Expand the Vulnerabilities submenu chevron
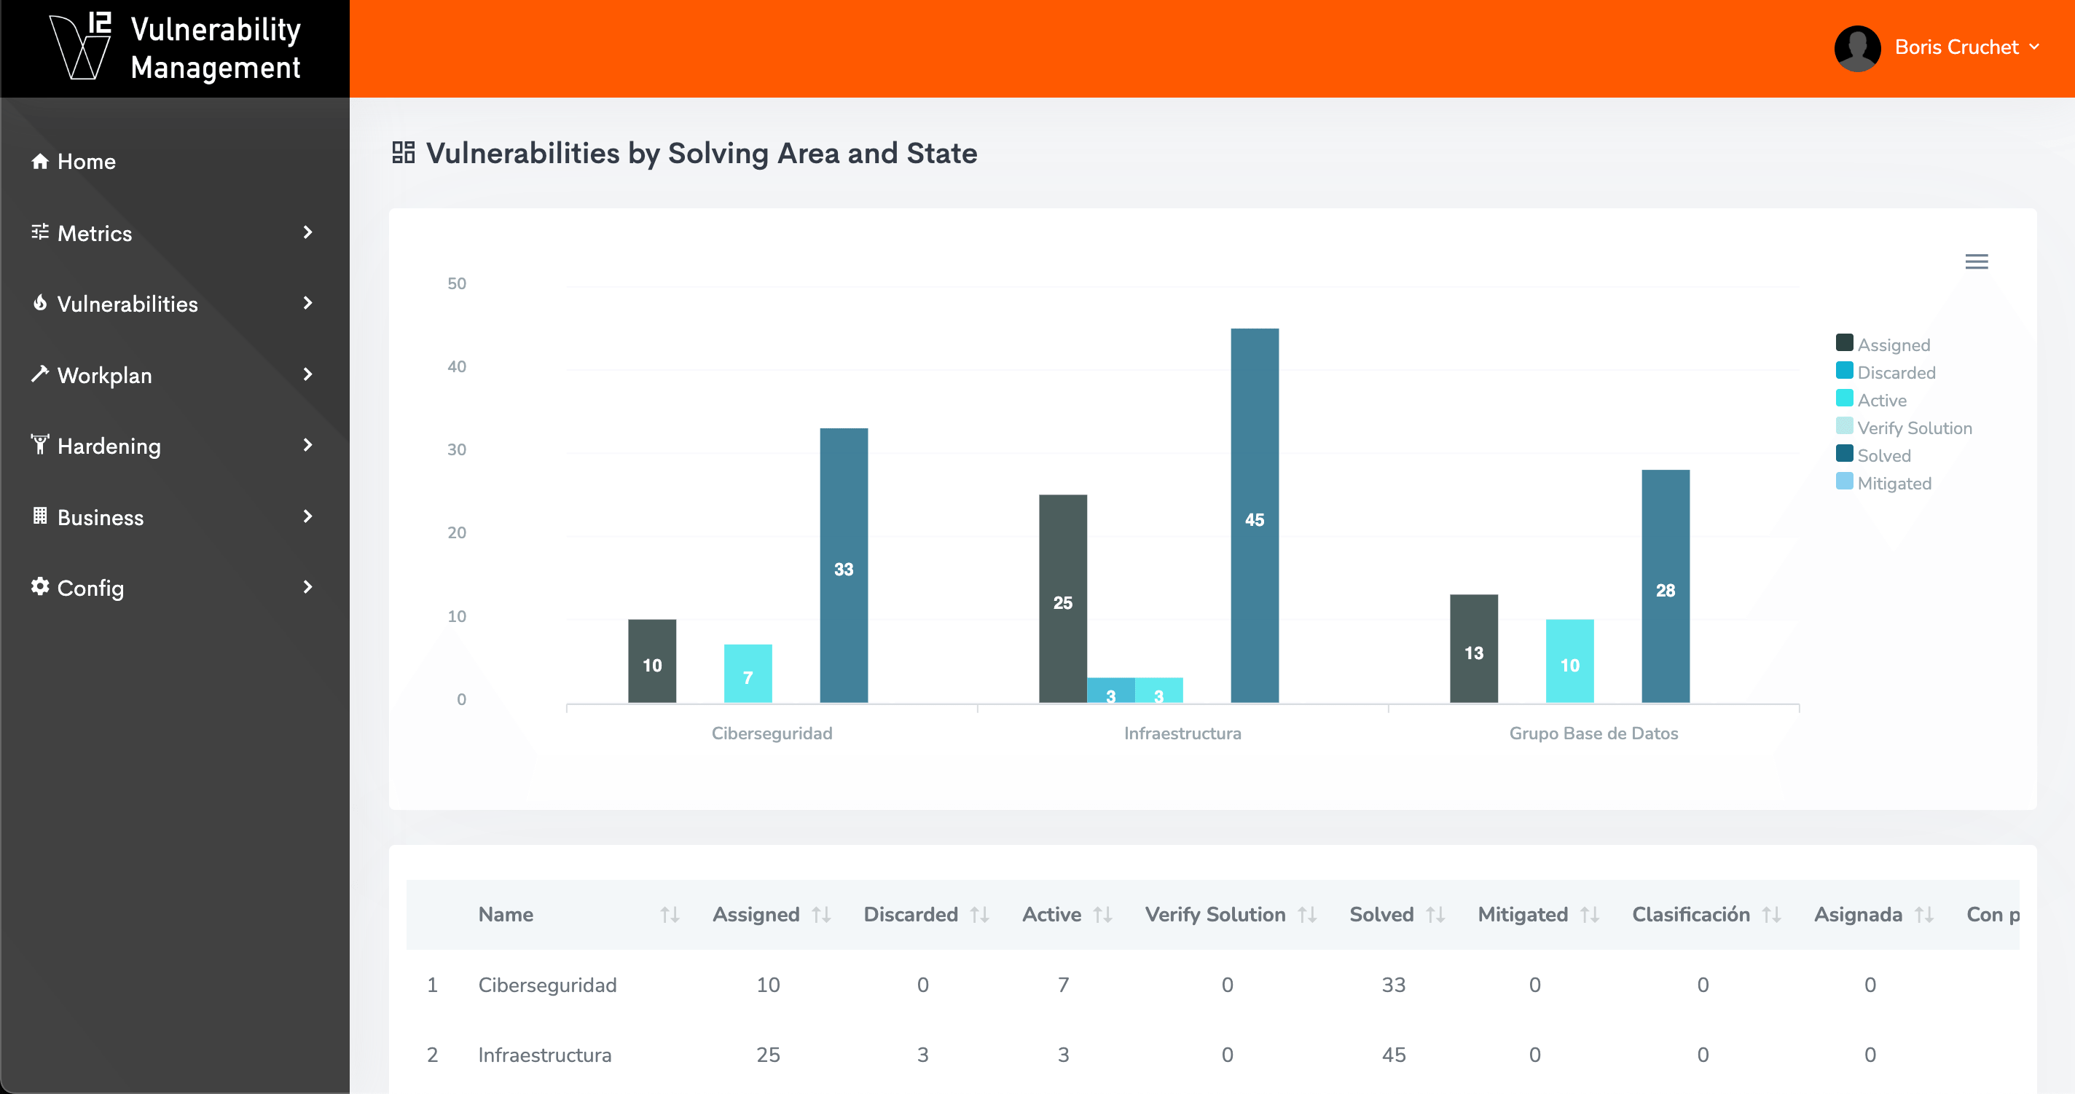Screen dimensions: 2075x1094 point(307,303)
